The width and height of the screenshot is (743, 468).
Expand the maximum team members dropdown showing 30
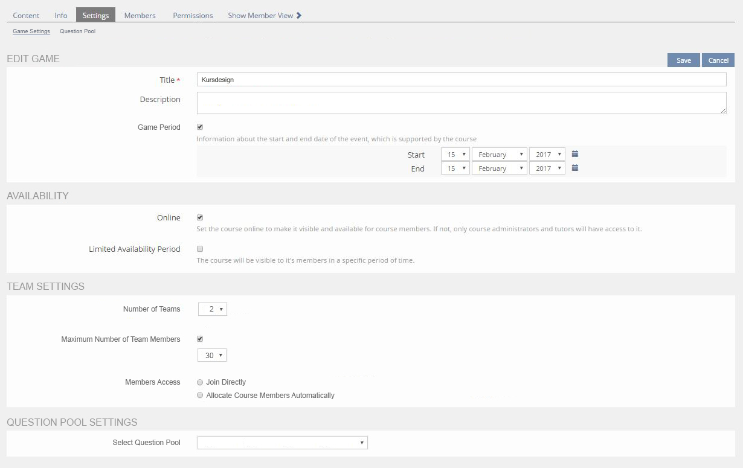pos(212,356)
